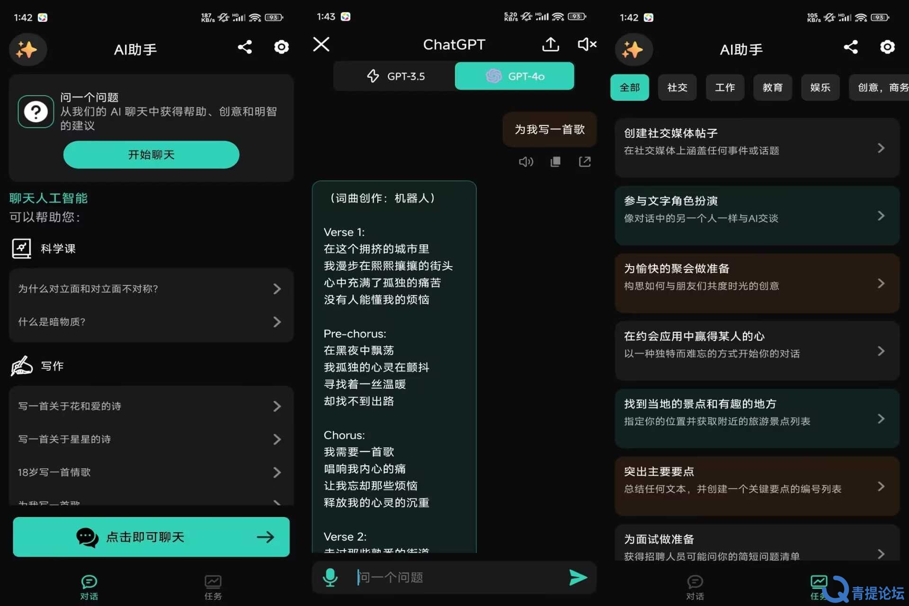Open the 对话 tab on left screen
Screen dimensions: 909x606
[89, 588]
